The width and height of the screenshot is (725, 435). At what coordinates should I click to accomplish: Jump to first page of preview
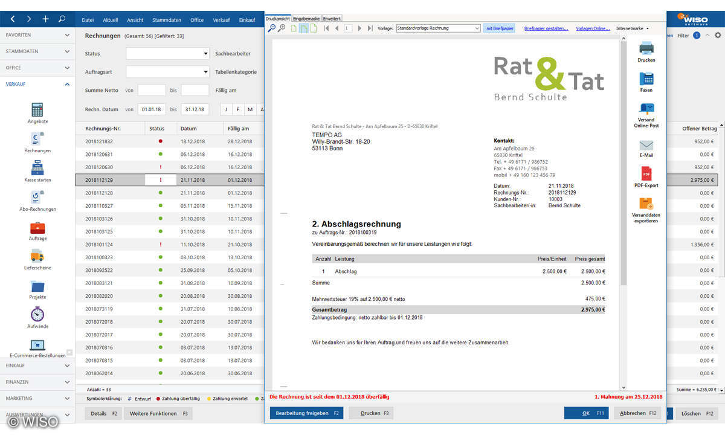coord(326,28)
